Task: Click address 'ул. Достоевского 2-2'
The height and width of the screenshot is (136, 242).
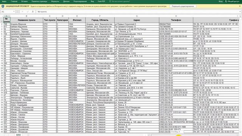Action: click(x=137, y=90)
